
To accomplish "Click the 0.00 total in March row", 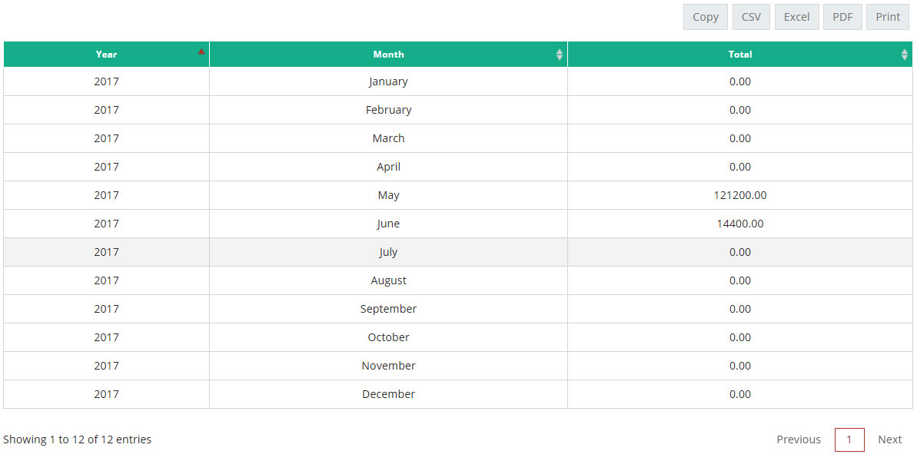I will 739,138.
